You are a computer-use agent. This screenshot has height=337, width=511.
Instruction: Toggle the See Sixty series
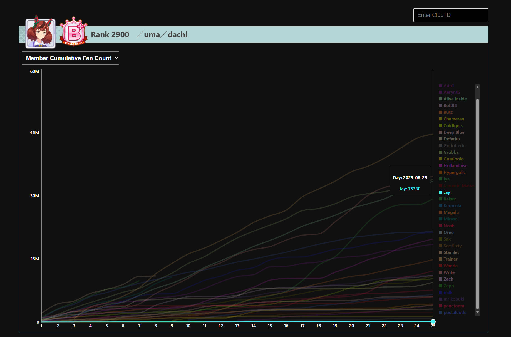point(450,246)
